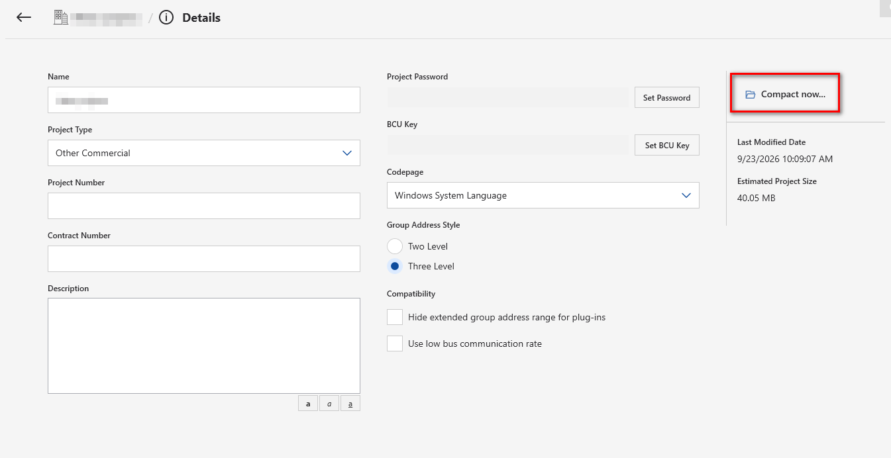Focus the Contract Number field
This screenshot has width=891, height=458.
coord(204,259)
